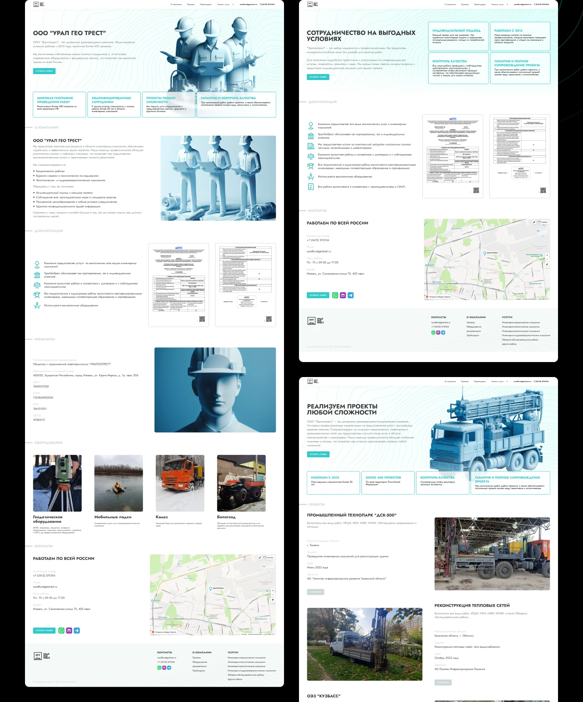Open Яндекс Карты link on home page map
The height and width of the screenshot is (702, 583).
pos(164,632)
